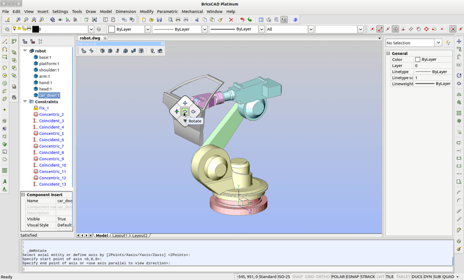
Task: Open the color ByLayer dropdown
Action: [148, 29]
